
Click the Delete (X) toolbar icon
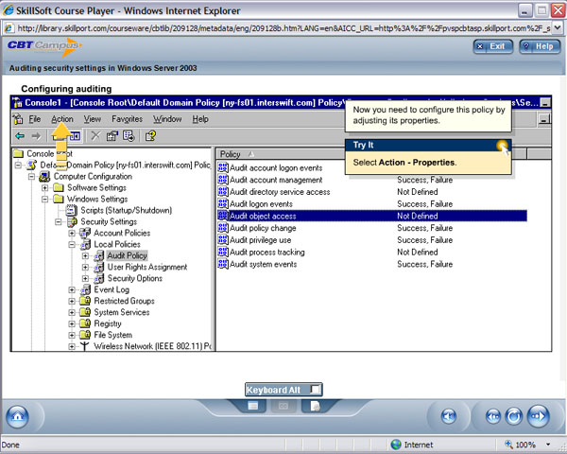pyautogui.click(x=94, y=136)
